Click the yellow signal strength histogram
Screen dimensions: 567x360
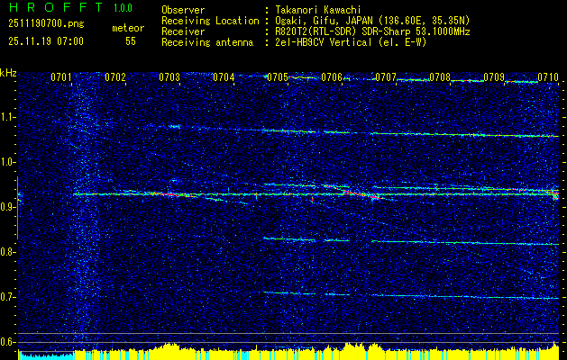(315, 353)
